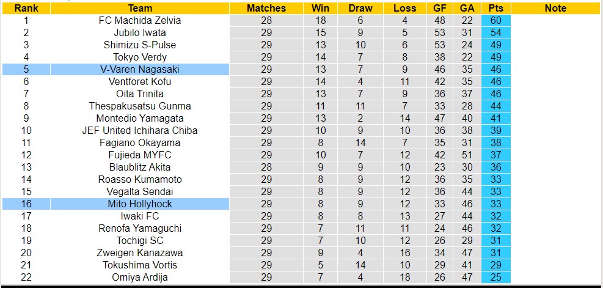Sort by the Matches column header
Screen dimensions: 603x288
(x=266, y=8)
